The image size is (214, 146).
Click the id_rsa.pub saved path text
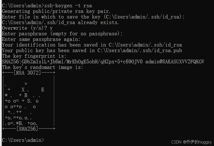coord(139,50)
